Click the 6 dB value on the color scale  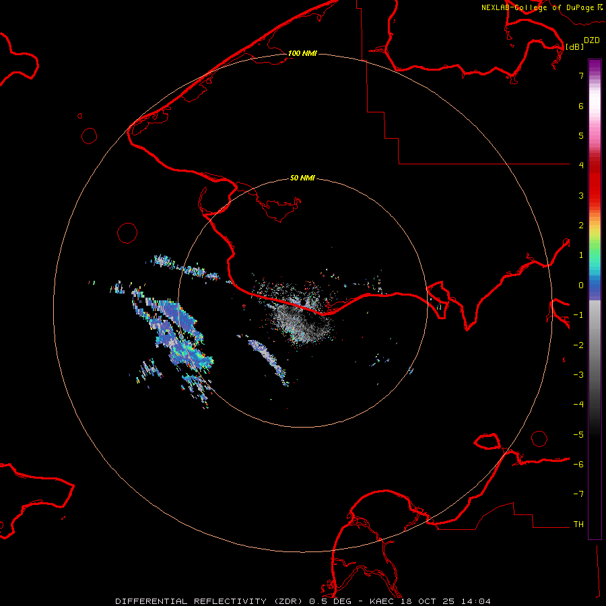pos(581,106)
